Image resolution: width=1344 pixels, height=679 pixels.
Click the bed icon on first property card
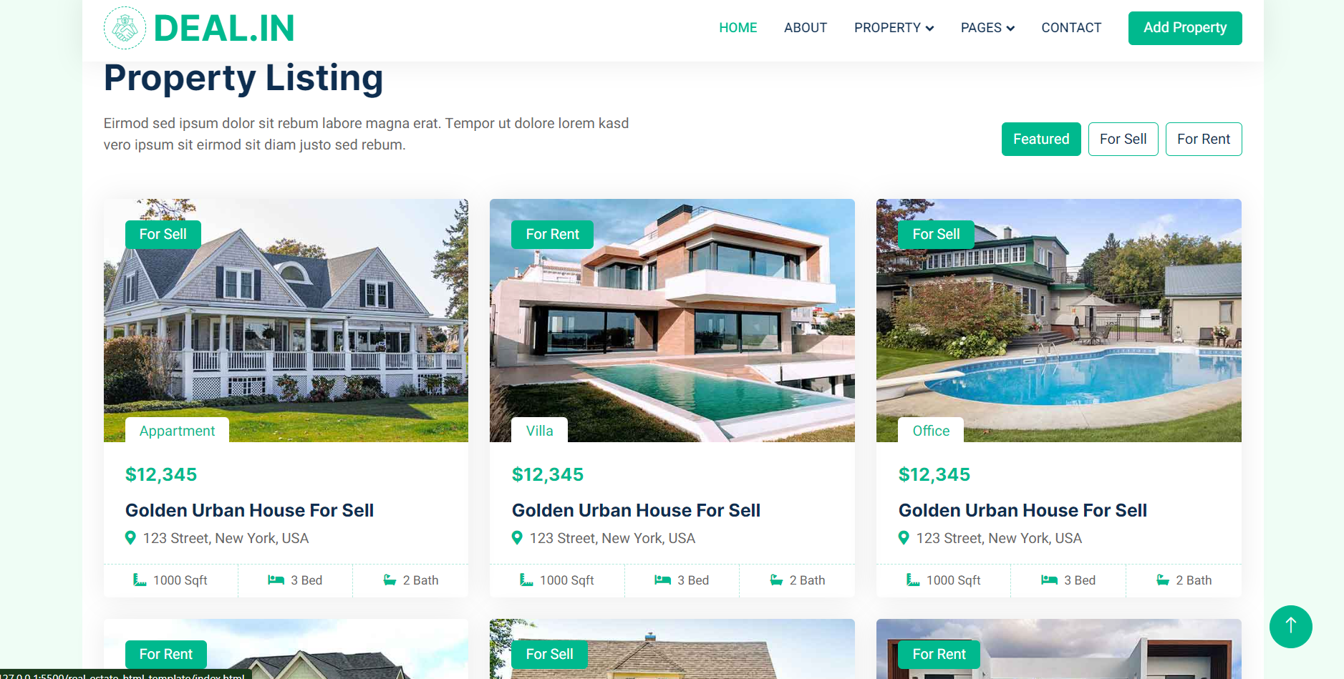tap(276, 580)
